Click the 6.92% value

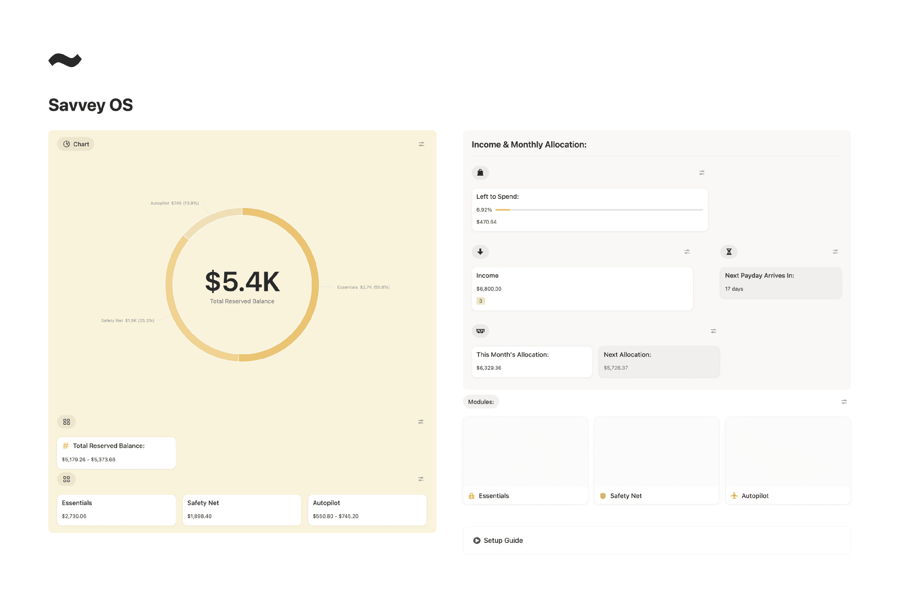coord(484,210)
